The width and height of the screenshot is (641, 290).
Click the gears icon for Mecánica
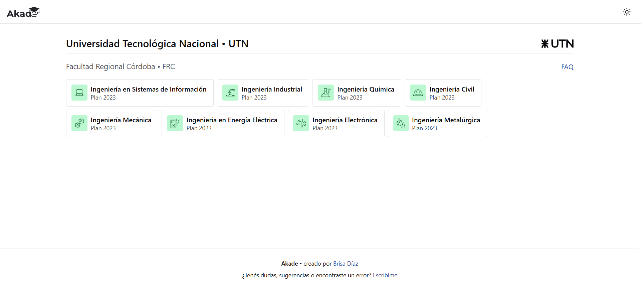(x=79, y=123)
